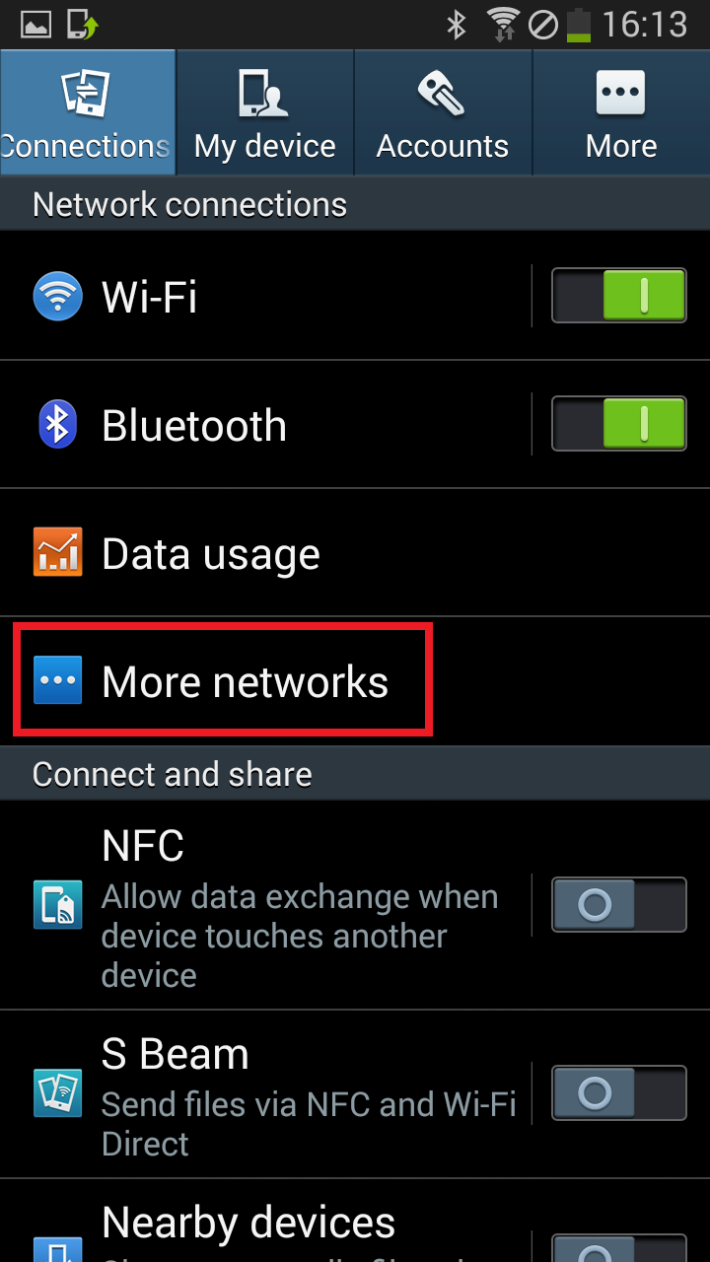Tap the blue More networks dots icon
710x1262 pixels.
(x=57, y=680)
